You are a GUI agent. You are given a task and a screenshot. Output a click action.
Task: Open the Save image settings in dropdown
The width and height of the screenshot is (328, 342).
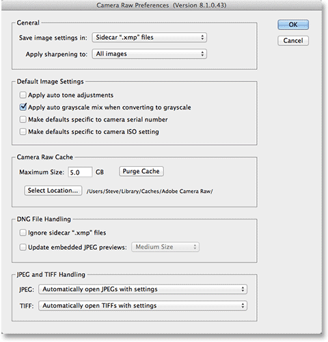[149, 38]
